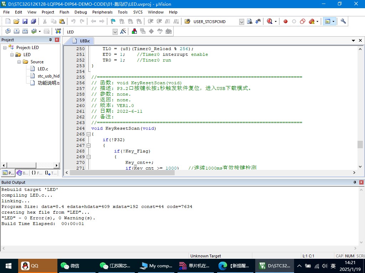
Task: Click the Open file folder icon
Action: pos(16,21)
